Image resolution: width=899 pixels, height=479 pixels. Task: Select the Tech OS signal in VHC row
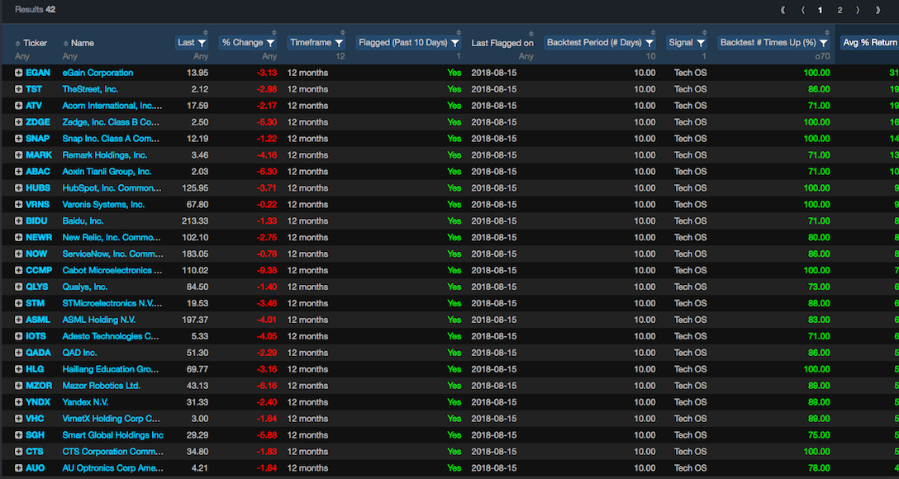690,419
